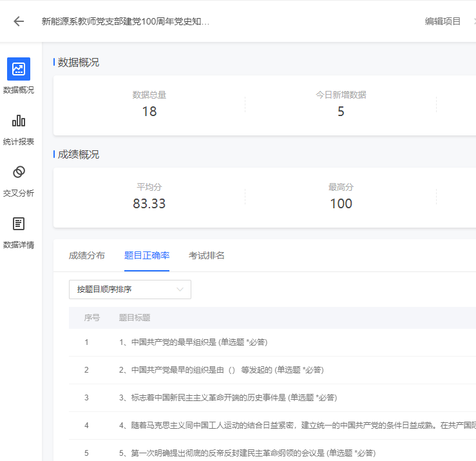This screenshot has height=461, width=476.
Task: Click the 平均分 value 83.33
Action: pyautogui.click(x=149, y=204)
